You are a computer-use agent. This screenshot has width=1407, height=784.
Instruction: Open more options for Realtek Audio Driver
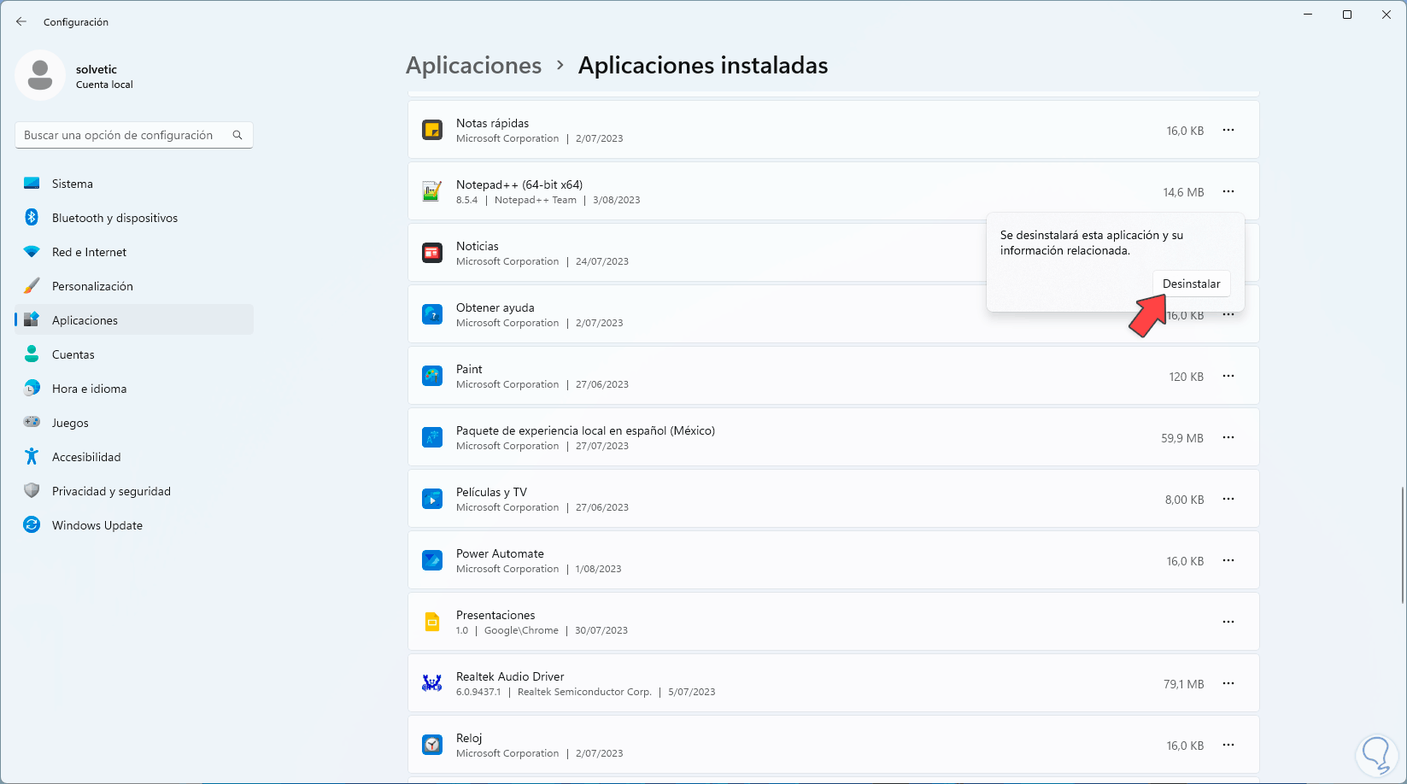point(1228,684)
